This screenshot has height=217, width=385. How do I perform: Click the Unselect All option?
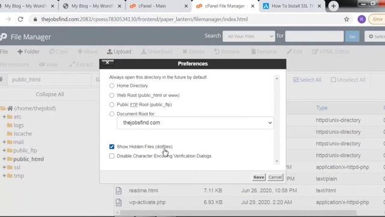pos(348,80)
